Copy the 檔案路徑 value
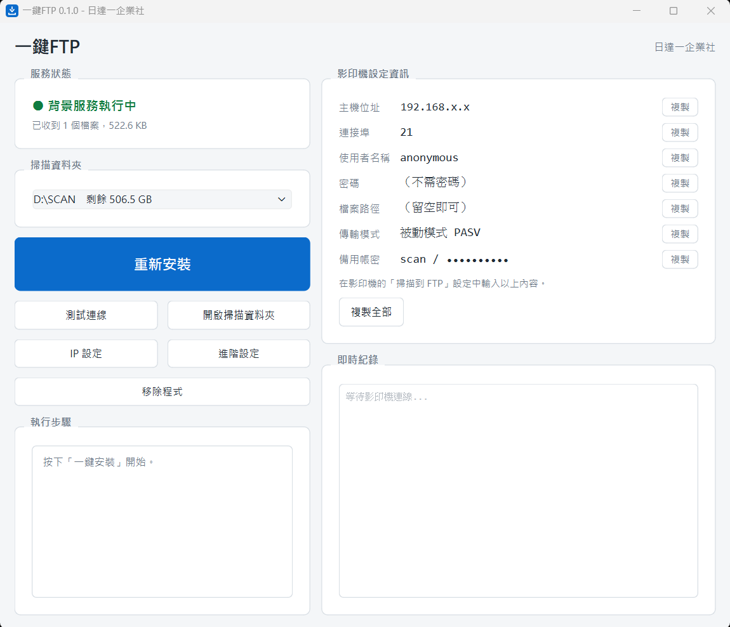The width and height of the screenshot is (730, 627). (680, 209)
